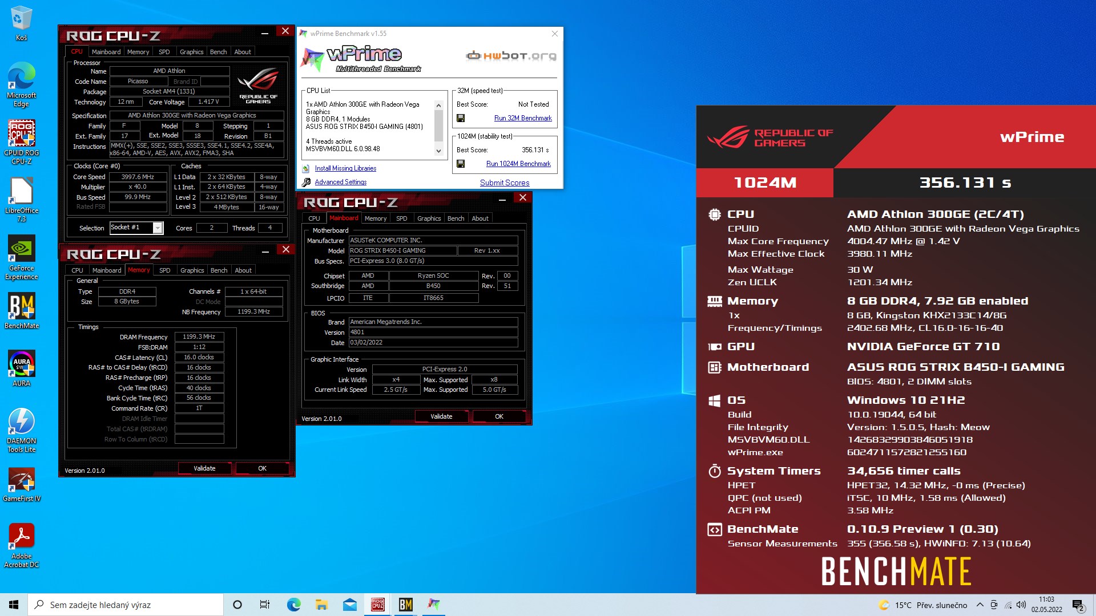This screenshot has height=616, width=1096.
Task: Select CPU tab in Memory CPU-Z window
Action: [78, 270]
